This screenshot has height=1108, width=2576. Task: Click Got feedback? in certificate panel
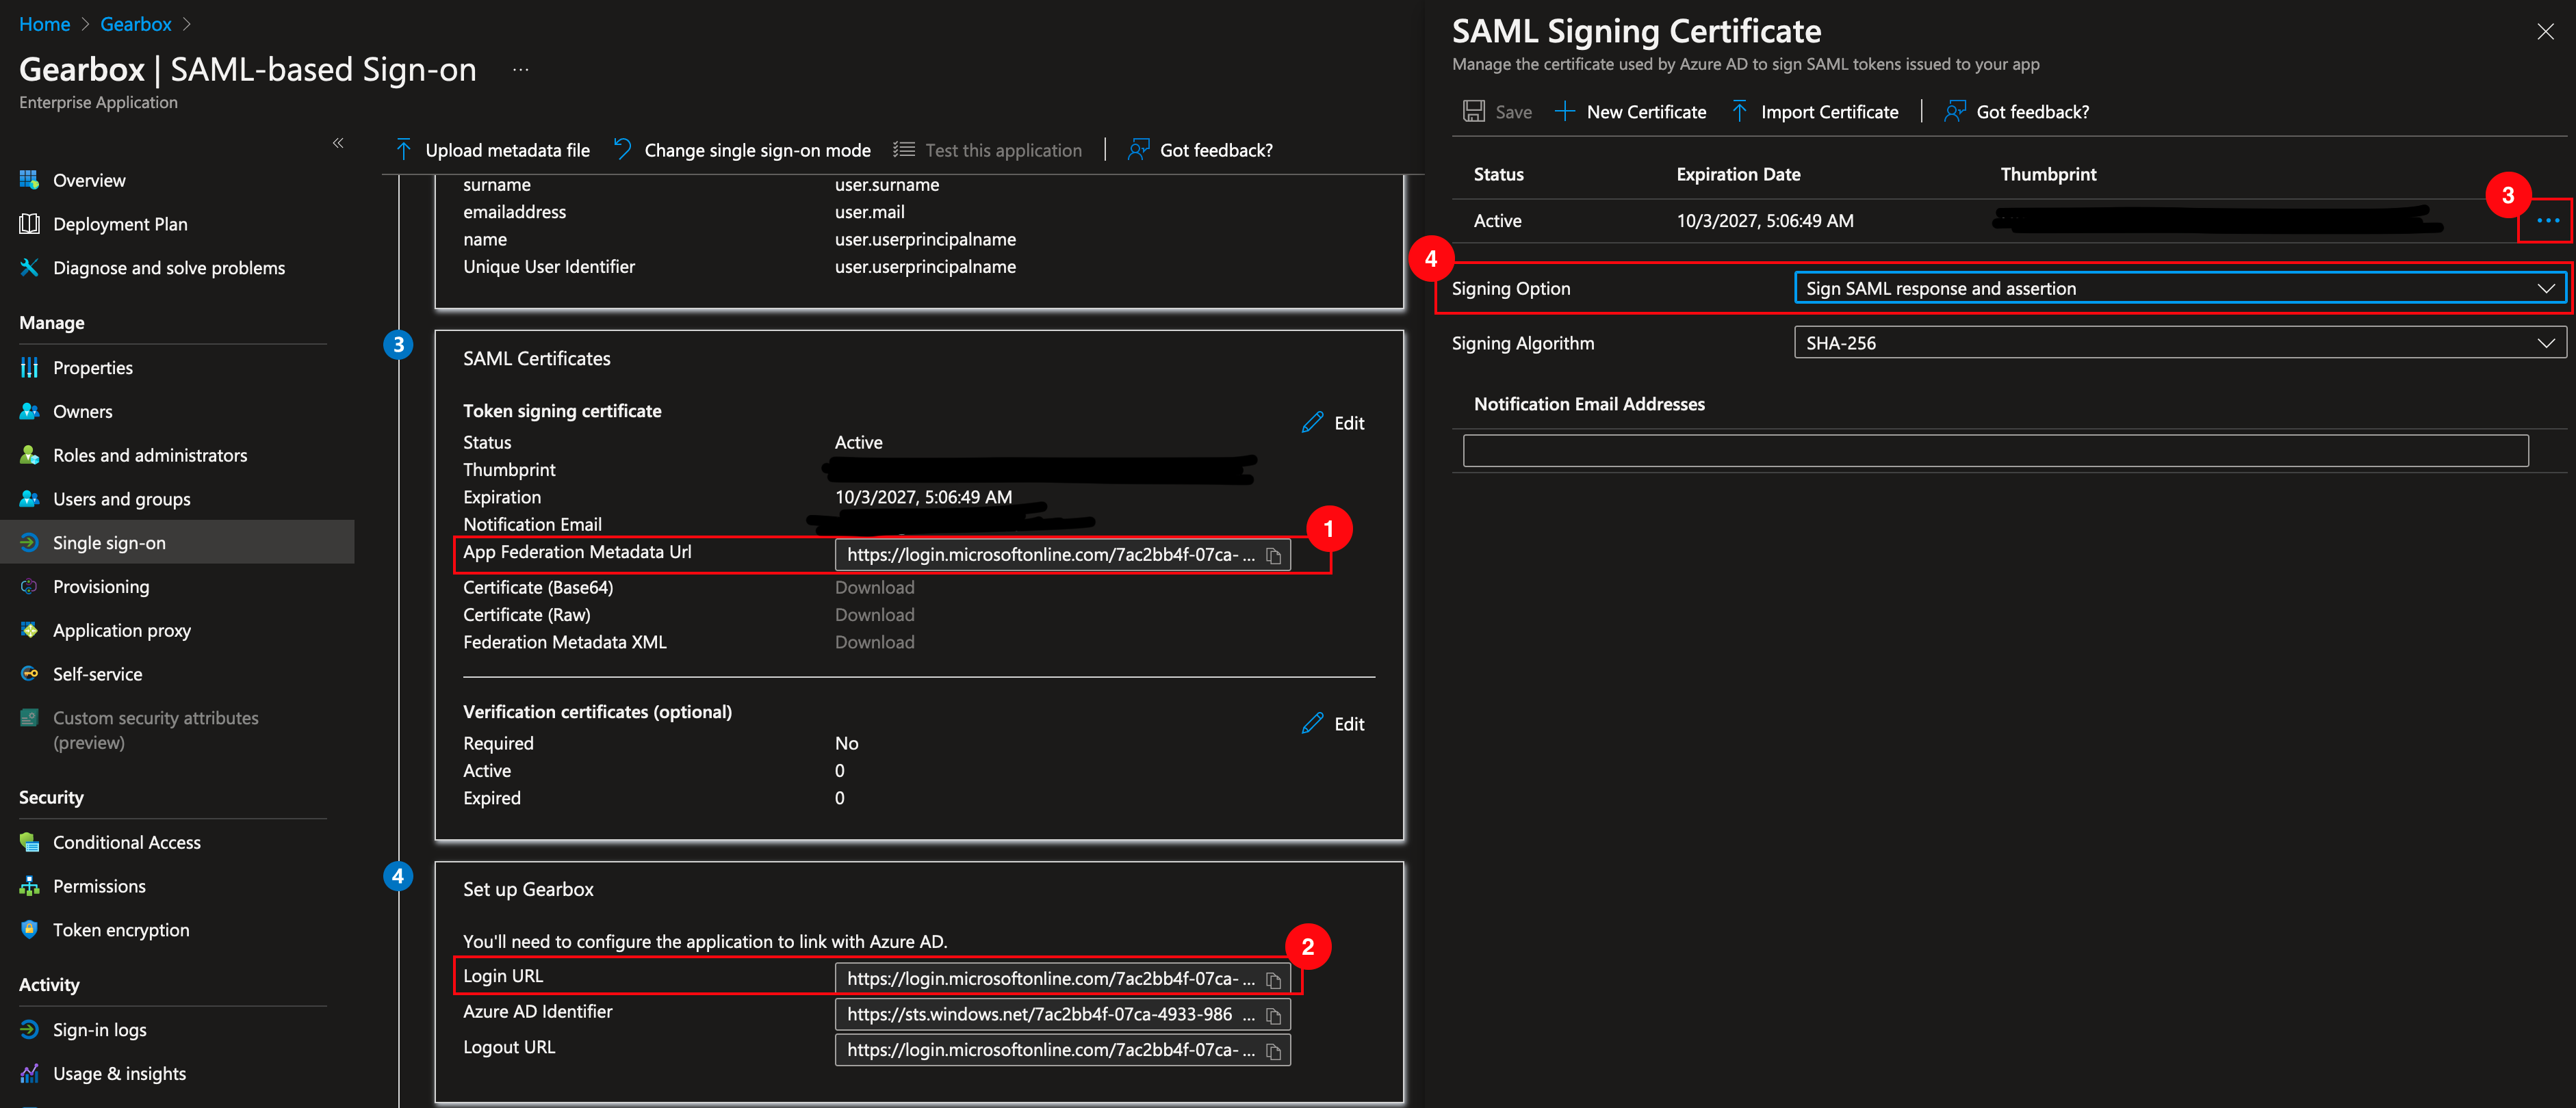click(2016, 112)
